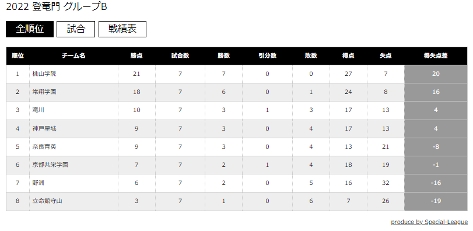The height and width of the screenshot is (231, 473).
Task: Select the 神戸星城 team entry
Action: [x=44, y=129]
